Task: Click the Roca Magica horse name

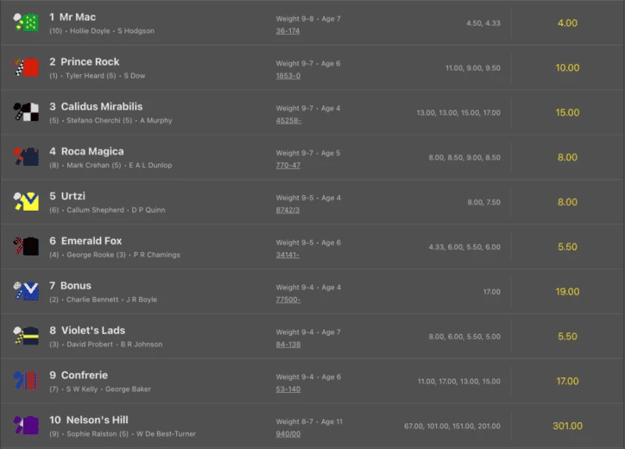Action: point(92,151)
